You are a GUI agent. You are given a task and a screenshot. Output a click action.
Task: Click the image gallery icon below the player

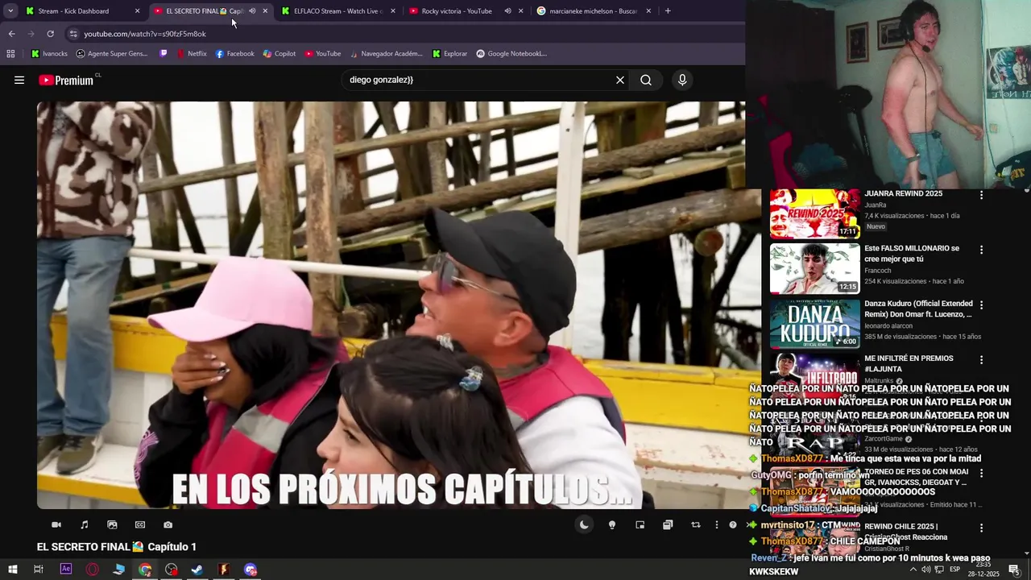click(112, 525)
